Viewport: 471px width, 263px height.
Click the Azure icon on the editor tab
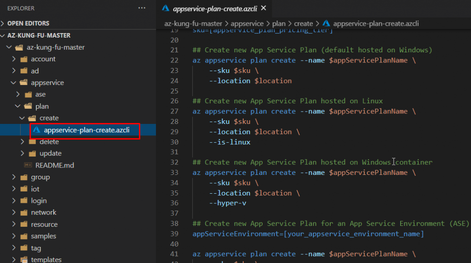[166, 8]
